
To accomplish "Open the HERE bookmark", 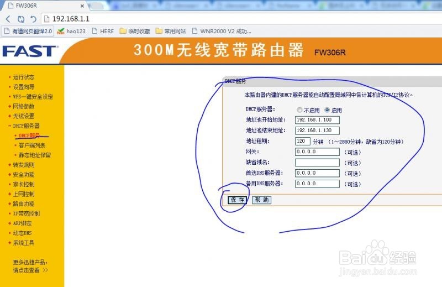I will (x=103, y=31).
